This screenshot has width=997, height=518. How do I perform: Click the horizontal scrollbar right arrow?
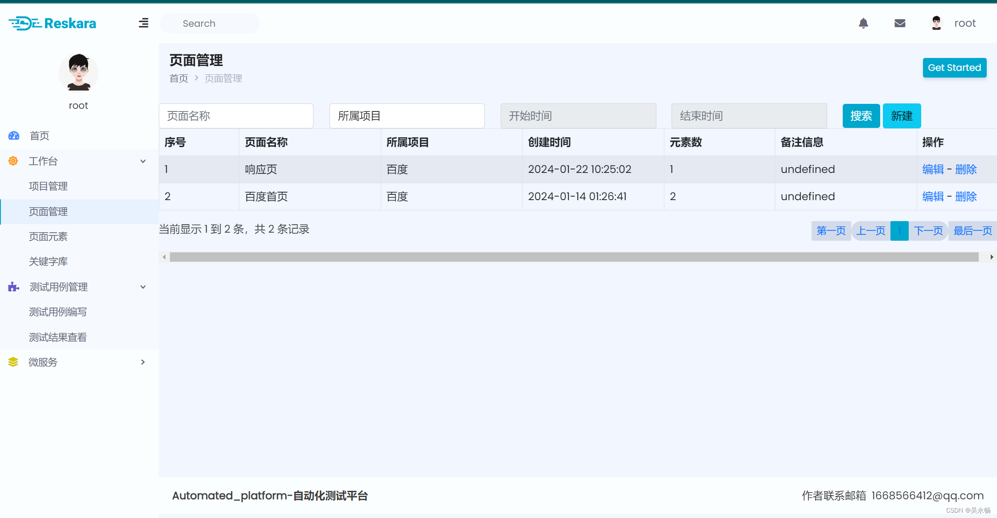(991, 257)
